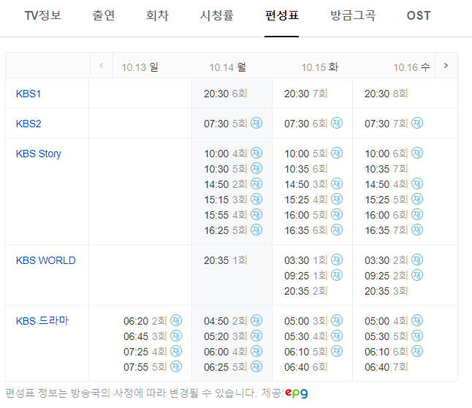The height and width of the screenshot is (408, 472).
Task: Click the rerun icon beside 10:30 5회
Action: point(256,168)
